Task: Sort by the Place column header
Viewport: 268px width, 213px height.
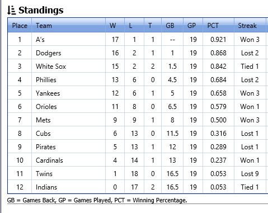Action: point(20,26)
